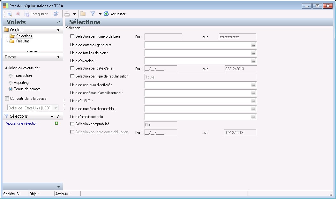This screenshot has height=199, width=336.
Task: Click the preview document toolbar icon
Action: coord(10,14)
